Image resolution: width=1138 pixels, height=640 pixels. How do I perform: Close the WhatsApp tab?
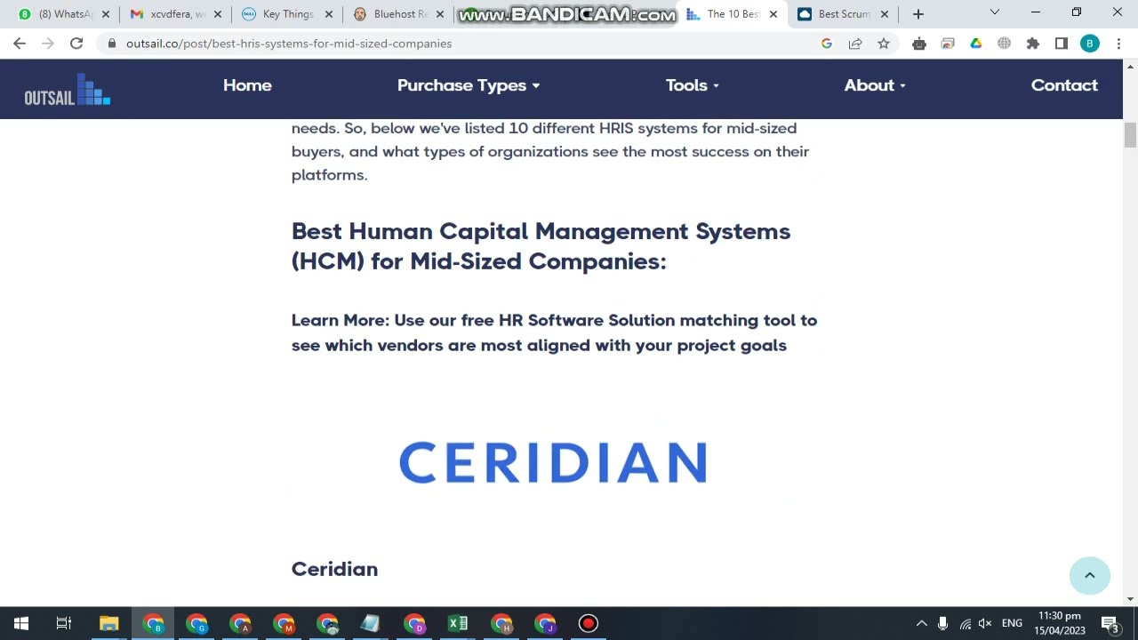(106, 14)
